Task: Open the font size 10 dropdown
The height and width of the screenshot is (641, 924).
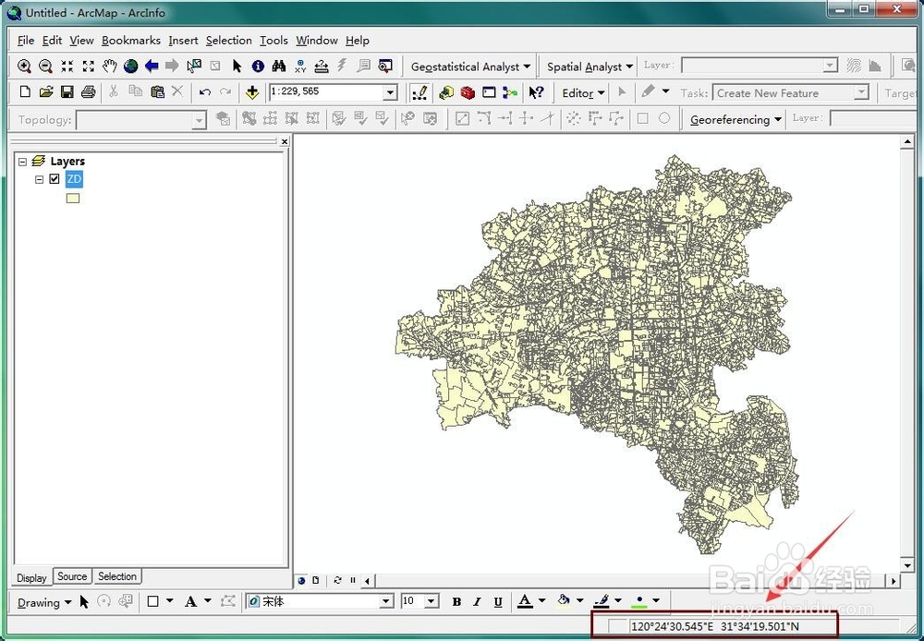Action: click(432, 601)
